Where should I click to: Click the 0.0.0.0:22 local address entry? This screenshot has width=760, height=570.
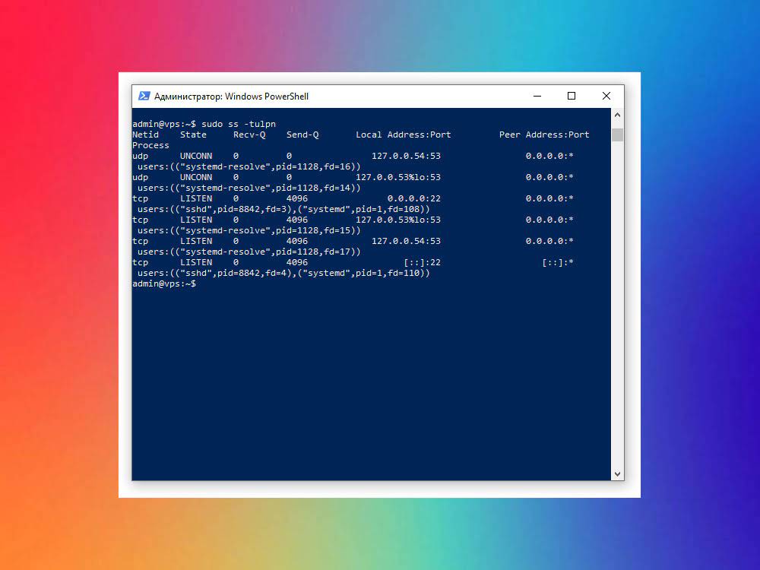(413, 198)
